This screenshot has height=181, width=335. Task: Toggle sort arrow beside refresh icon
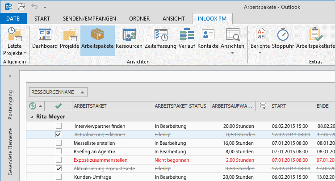pyautogui.click(x=40, y=106)
